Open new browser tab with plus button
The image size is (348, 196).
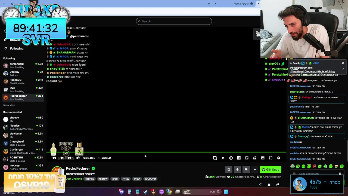coord(209,4)
